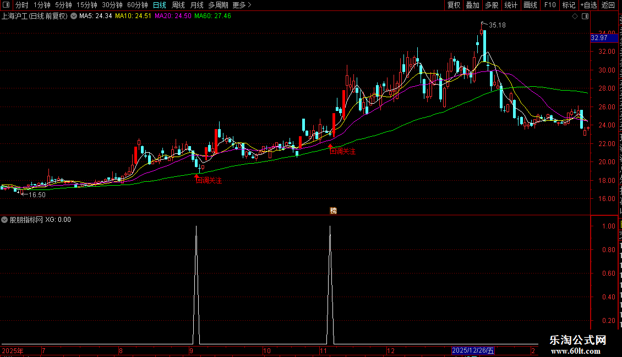This screenshot has height=357, width=622.
Task: Expand the 更多 periods menu
Action: [x=242, y=5]
